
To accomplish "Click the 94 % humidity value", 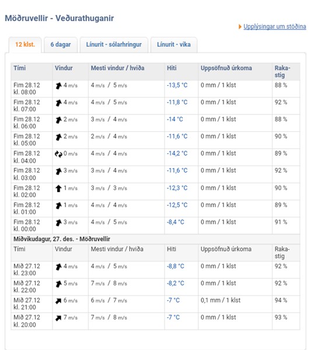I will 281,300.
